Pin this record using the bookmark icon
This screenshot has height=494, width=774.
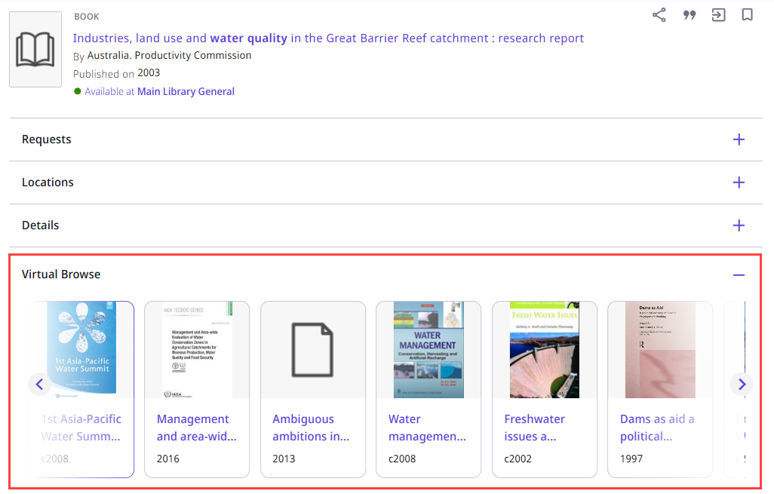747,14
